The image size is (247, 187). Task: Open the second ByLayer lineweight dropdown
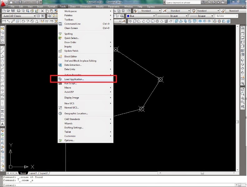pos(212,16)
